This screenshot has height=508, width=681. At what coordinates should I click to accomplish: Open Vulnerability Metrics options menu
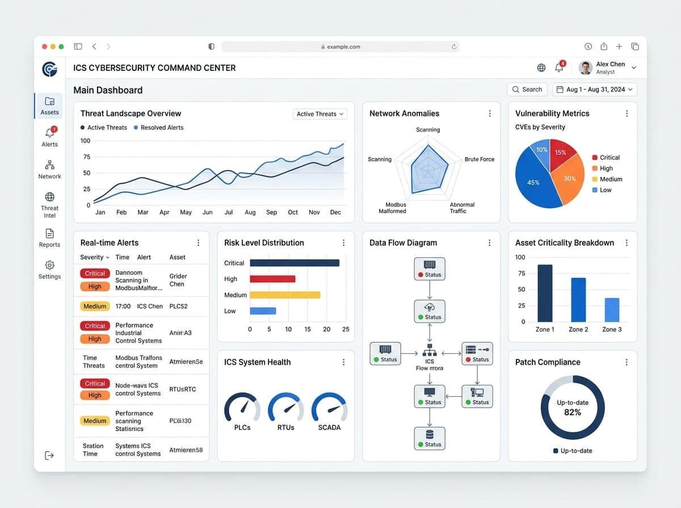627,113
